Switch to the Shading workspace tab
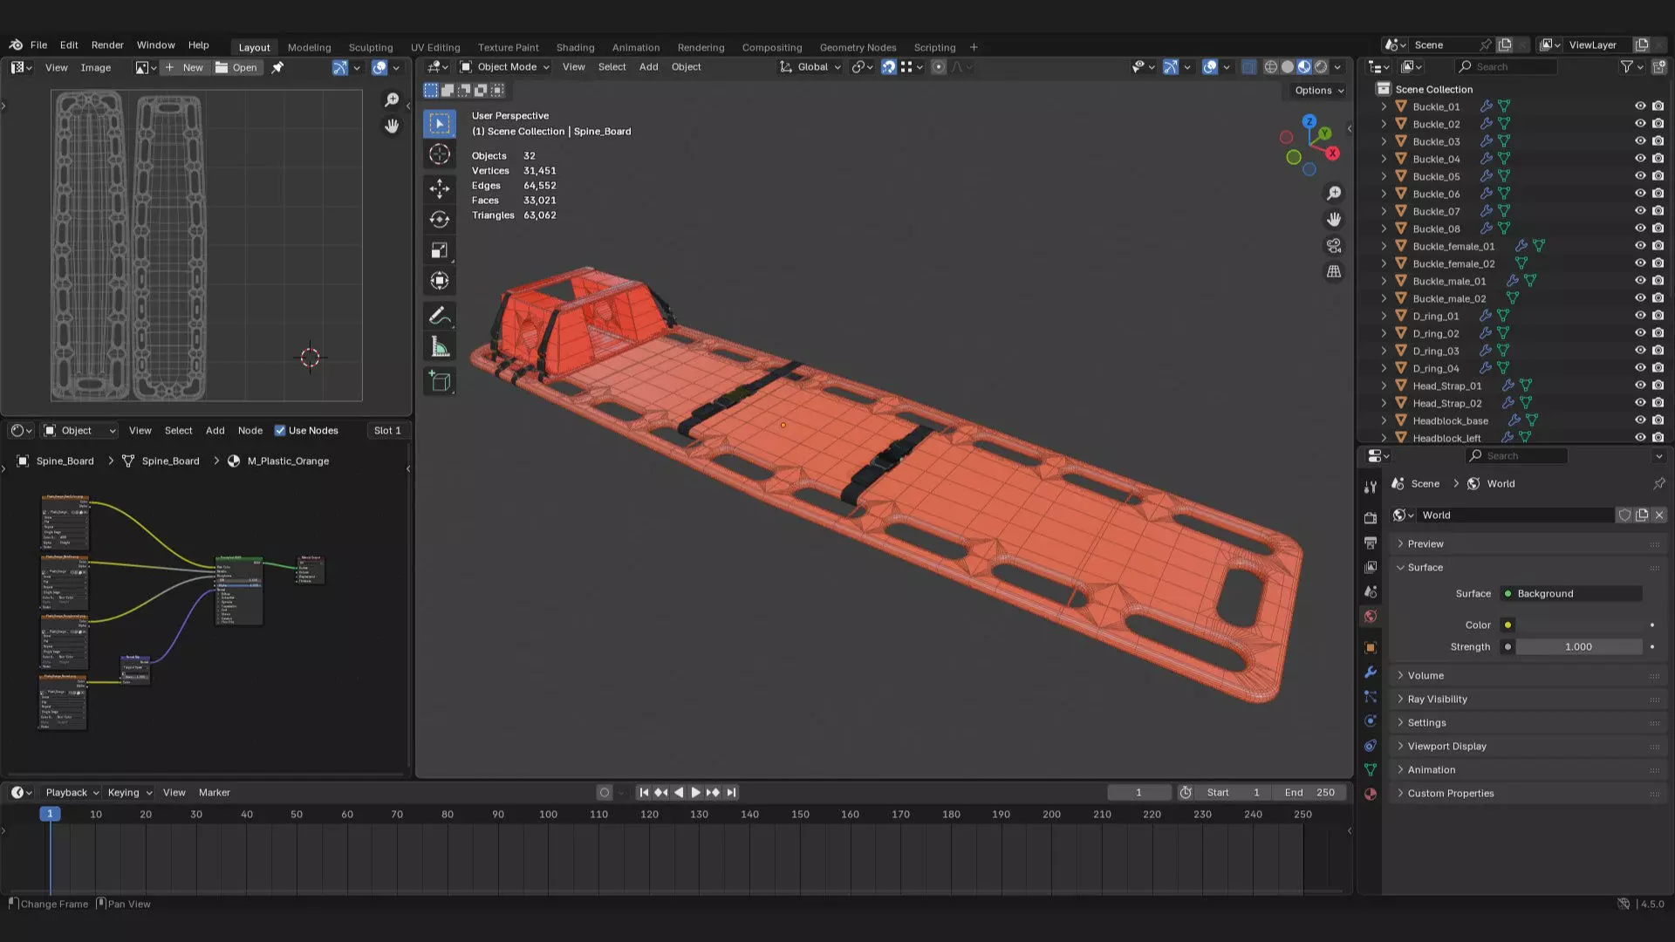This screenshot has width=1675, height=942. [575, 47]
